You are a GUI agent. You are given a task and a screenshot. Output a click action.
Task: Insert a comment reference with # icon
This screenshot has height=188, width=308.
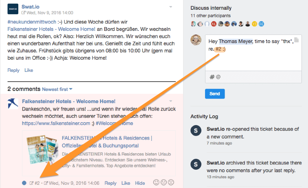(212, 77)
